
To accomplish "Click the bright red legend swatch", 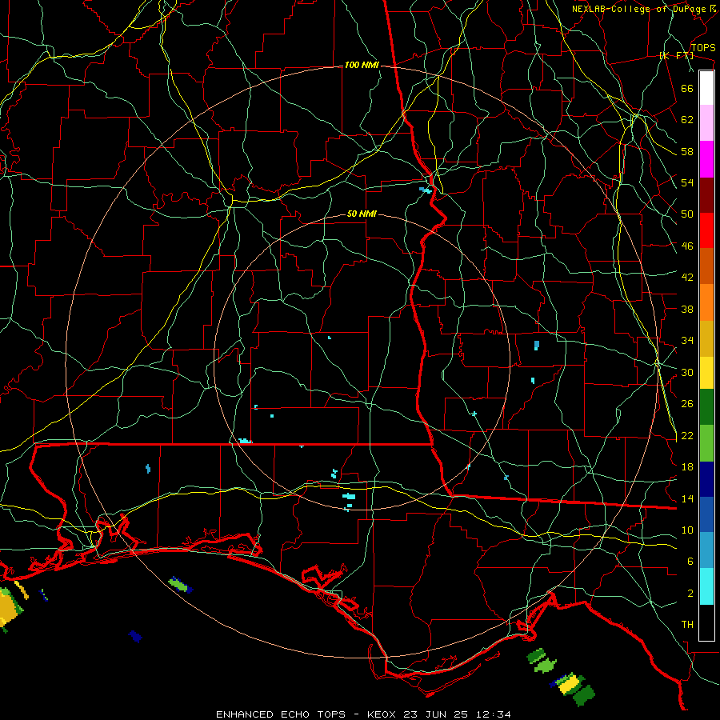I will pyautogui.click(x=706, y=230).
